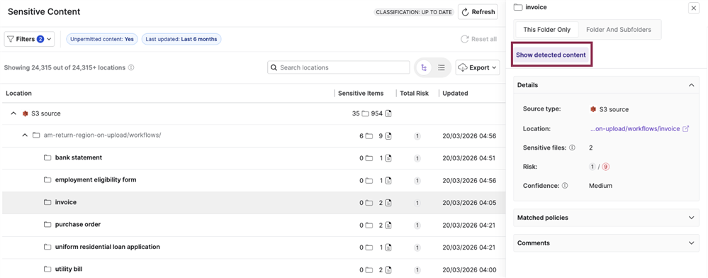708x278 pixels.
Task: Click the folder icon beside utility bill
Action: tap(47, 269)
